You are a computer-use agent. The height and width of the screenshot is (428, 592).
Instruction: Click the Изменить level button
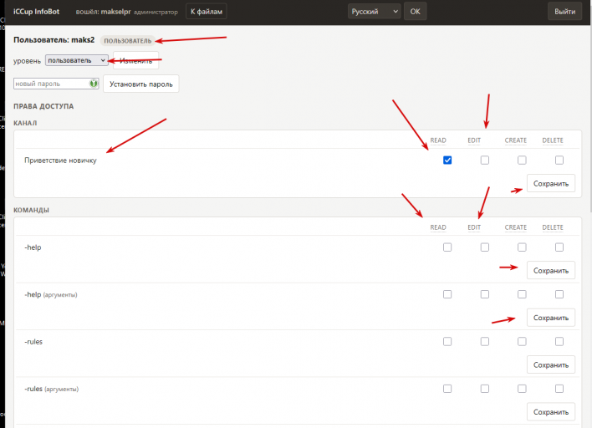(136, 60)
